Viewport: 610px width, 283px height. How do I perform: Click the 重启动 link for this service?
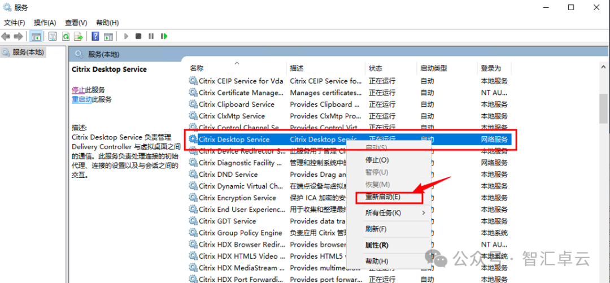click(x=82, y=99)
